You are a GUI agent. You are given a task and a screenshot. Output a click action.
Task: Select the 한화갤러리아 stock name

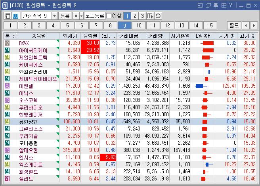pos(33,72)
